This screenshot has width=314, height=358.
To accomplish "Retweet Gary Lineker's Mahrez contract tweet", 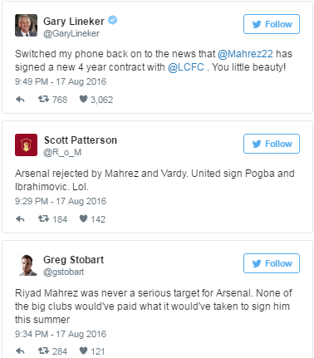I will click(x=43, y=99).
